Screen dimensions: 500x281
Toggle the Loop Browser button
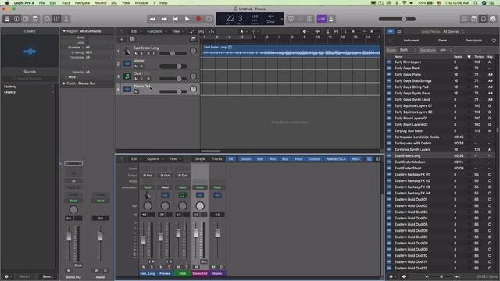coord(484,19)
